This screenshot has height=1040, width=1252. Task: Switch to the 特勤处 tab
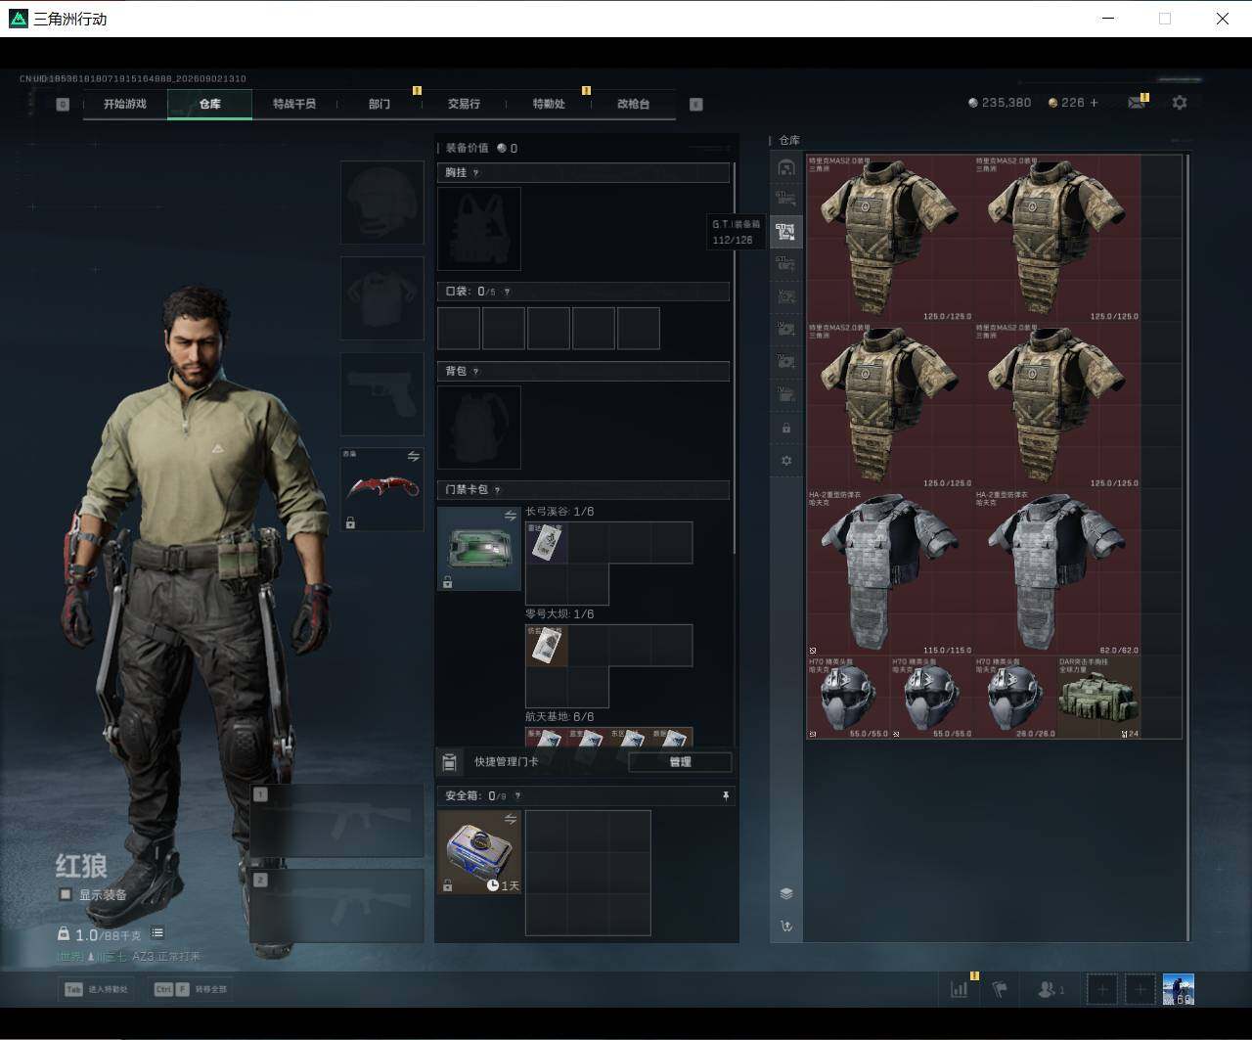click(x=549, y=104)
